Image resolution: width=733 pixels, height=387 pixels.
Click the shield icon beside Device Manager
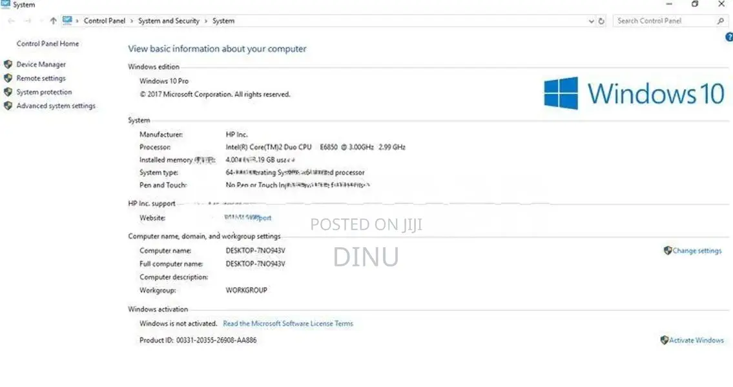tap(8, 64)
